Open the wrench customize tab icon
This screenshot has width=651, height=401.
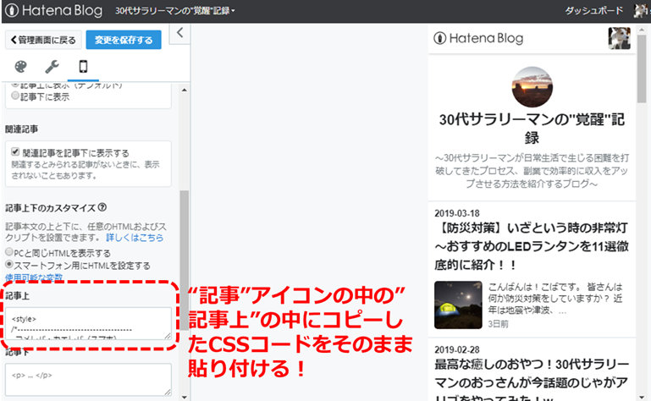[52, 67]
